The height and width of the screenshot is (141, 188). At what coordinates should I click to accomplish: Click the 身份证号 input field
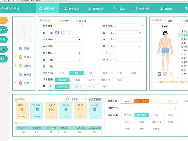[68, 46]
